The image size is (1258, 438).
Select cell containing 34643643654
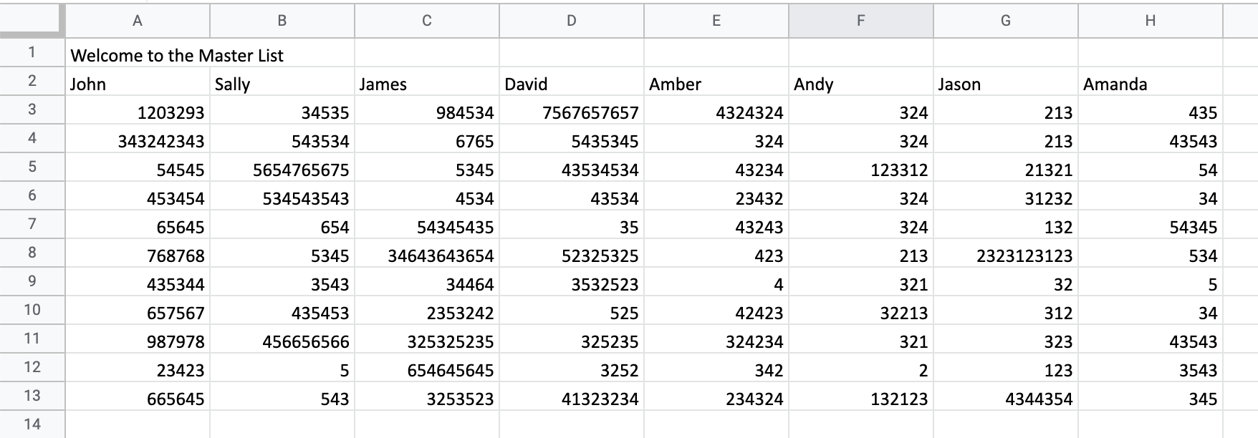[x=427, y=253]
